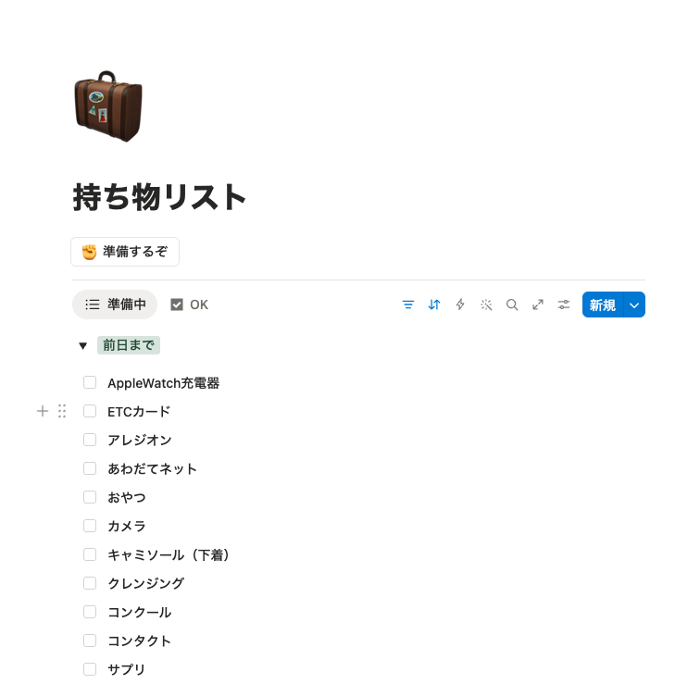Click the blue 新規 button
675x684 pixels.
[x=603, y=305]
